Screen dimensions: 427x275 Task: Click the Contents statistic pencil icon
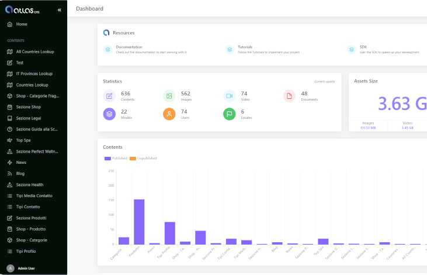click(109, 96)
